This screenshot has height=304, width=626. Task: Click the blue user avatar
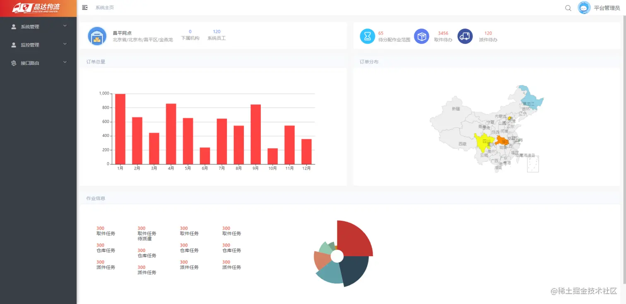point(584,8)
